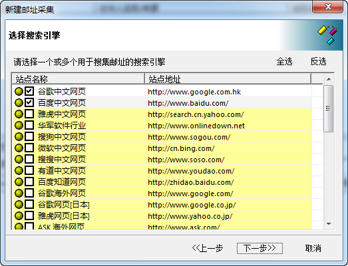Image resolution: width=348 pixels, height=266 pixels.
Task: Select the http://www.soso.com/ address cell
Action: 228,160
